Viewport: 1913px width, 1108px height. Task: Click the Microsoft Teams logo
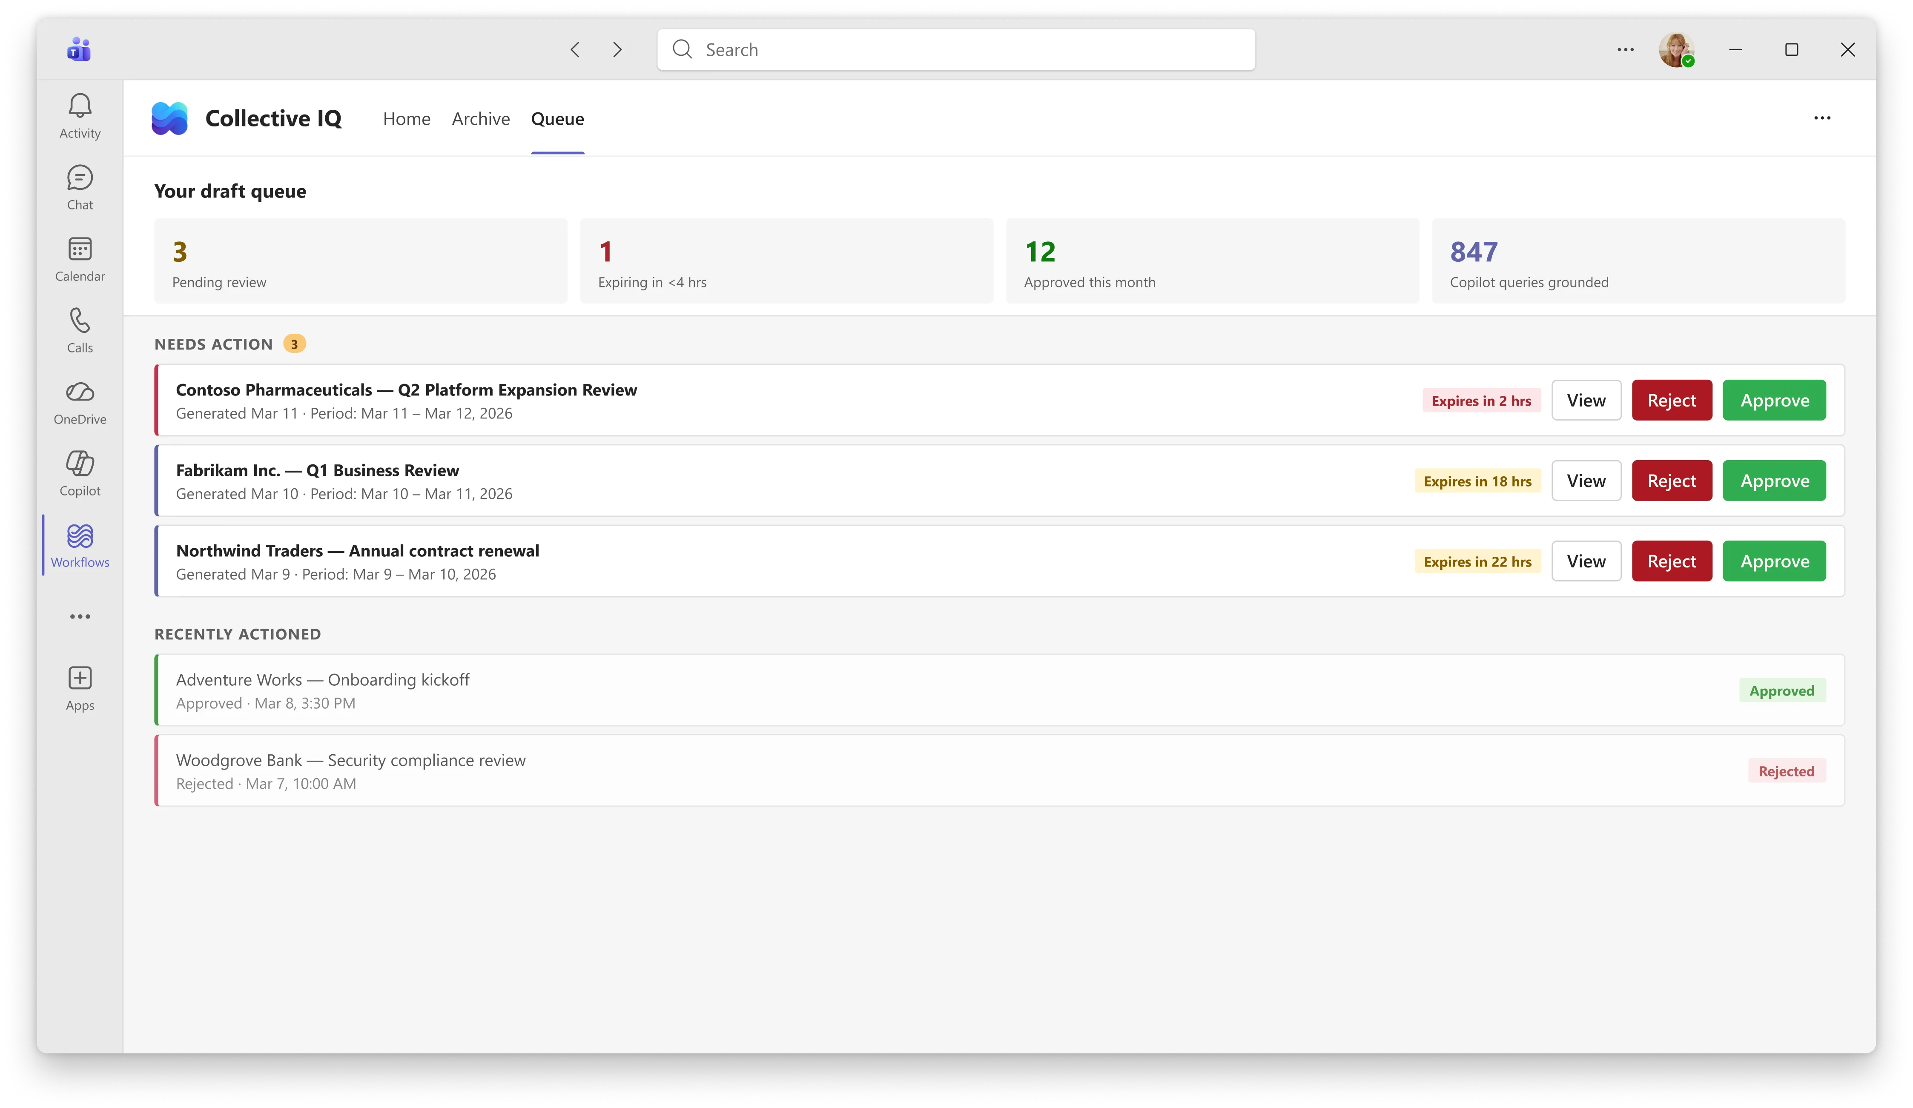(79, 49)
